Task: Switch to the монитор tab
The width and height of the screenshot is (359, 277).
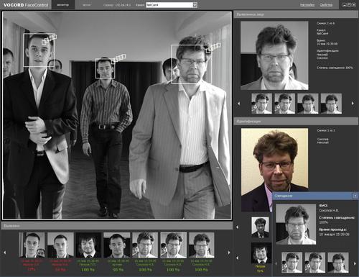Action: [63, 5]
